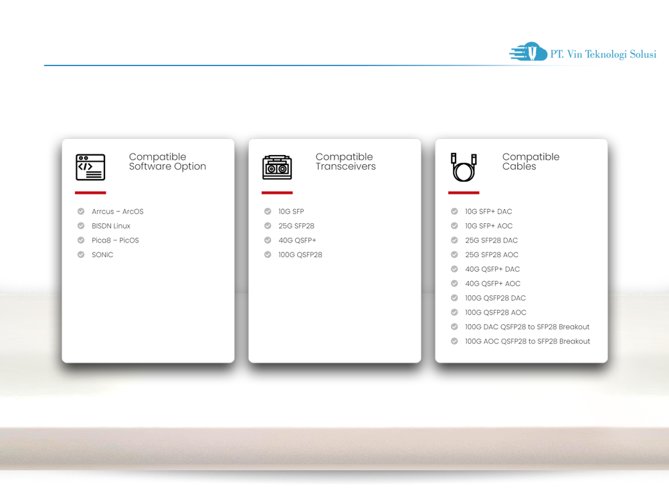The width and height of the screenshot is (669, 501).
Task: Toggle the check beside BISDN Linux
Action: (x=81, y=226)
